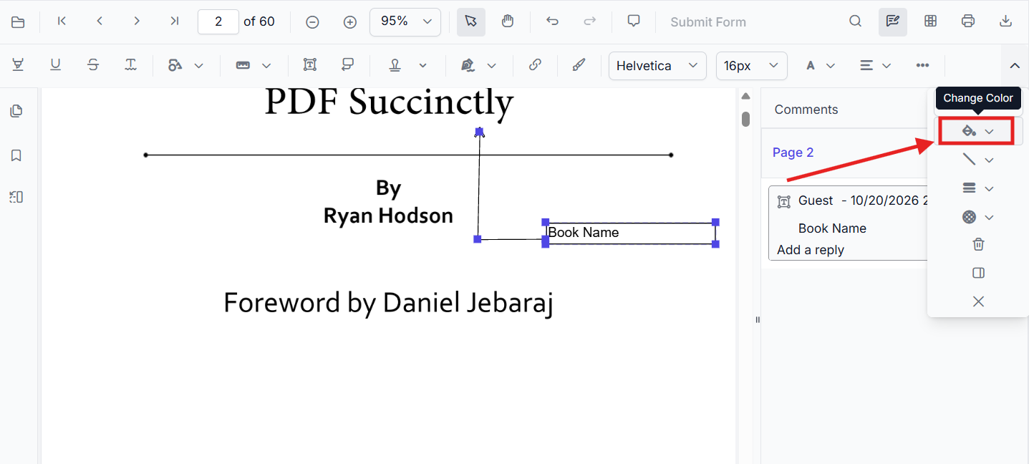Open the search magnifier tool
Image resolution: width=1034 pixels, height=464 pixels.
click(x=855, y=21)
